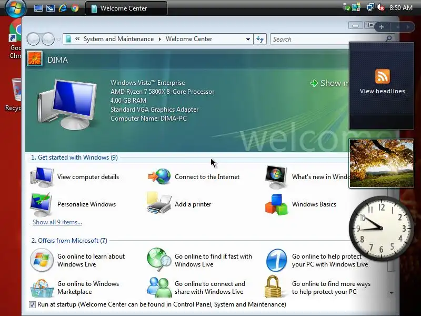
Task: Open View computer details icon
Action: click(x=42, y=177)
